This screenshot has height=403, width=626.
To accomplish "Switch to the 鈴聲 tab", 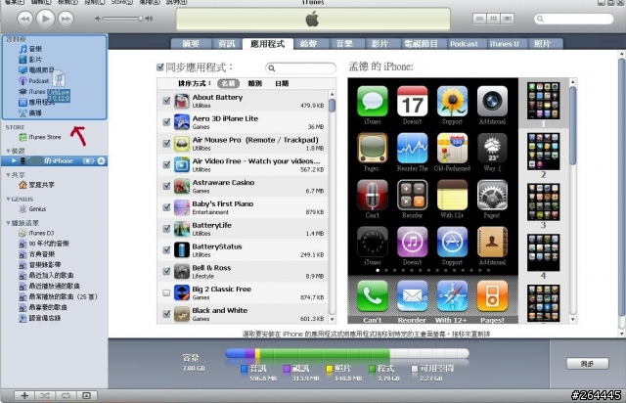I will (x=308, y=44).
